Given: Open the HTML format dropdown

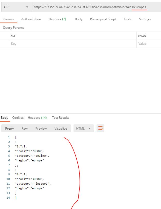Looking at the screenshot, I should 84,128.
